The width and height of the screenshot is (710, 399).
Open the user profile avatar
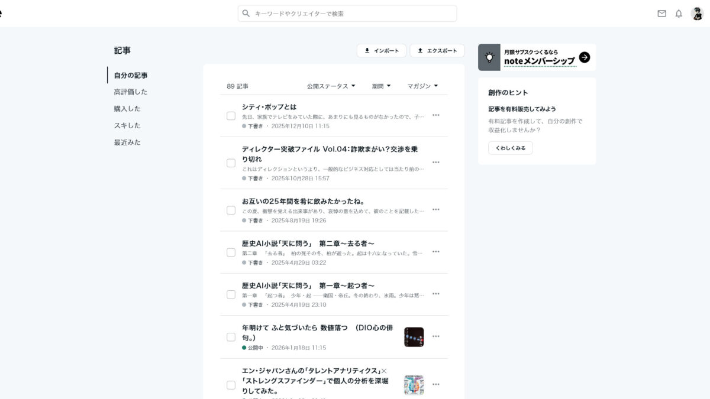697,14
